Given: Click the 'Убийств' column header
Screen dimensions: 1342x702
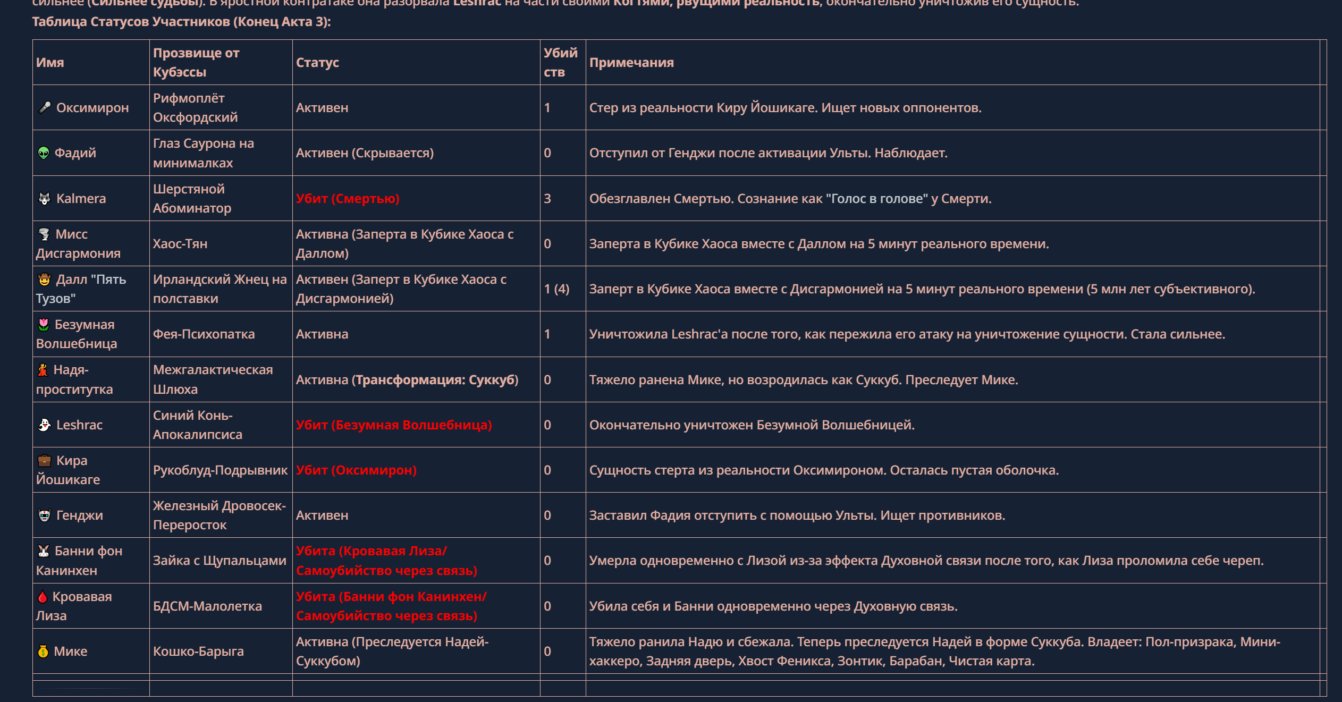Looking at the screenshot, I should tap(561, 63).
